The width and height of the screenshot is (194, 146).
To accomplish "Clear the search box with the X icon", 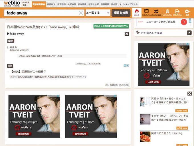I will point(81,13).
